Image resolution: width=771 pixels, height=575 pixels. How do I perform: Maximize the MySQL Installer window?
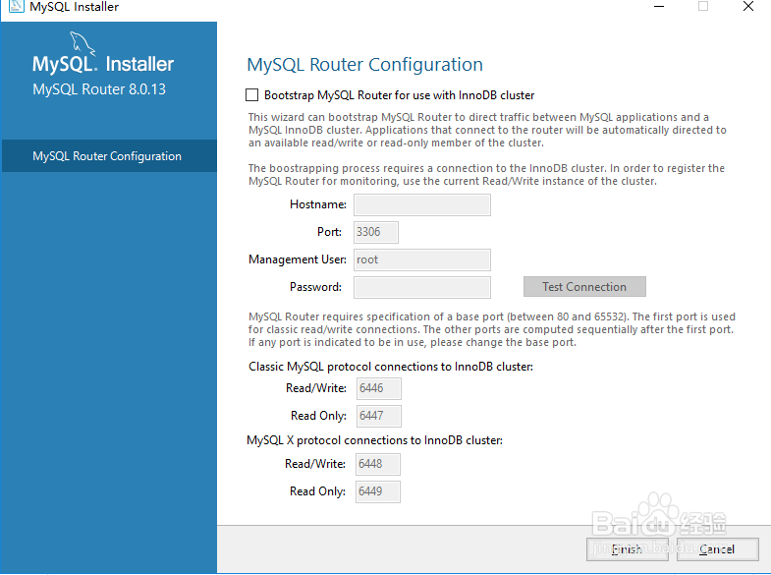pyautogui.click(x=703, y=7)
